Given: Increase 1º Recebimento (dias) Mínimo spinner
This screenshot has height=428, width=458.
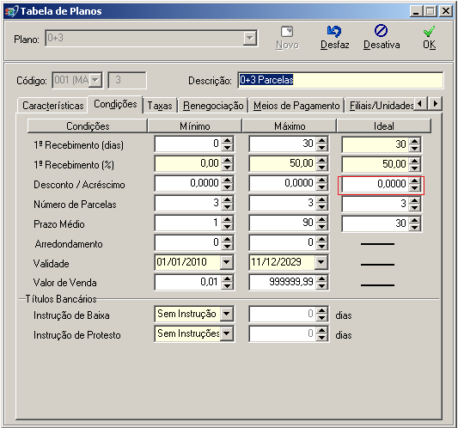Looking at the screenshot, I should pos(227,140).
